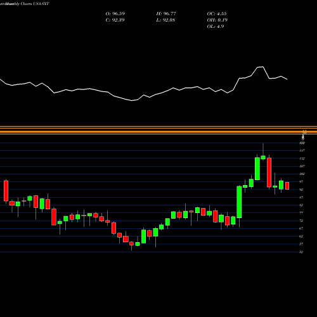Click the 102 price axis label
This screenshot has height=317, width=317.
302,174
